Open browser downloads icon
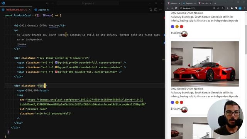 point(227,8)
